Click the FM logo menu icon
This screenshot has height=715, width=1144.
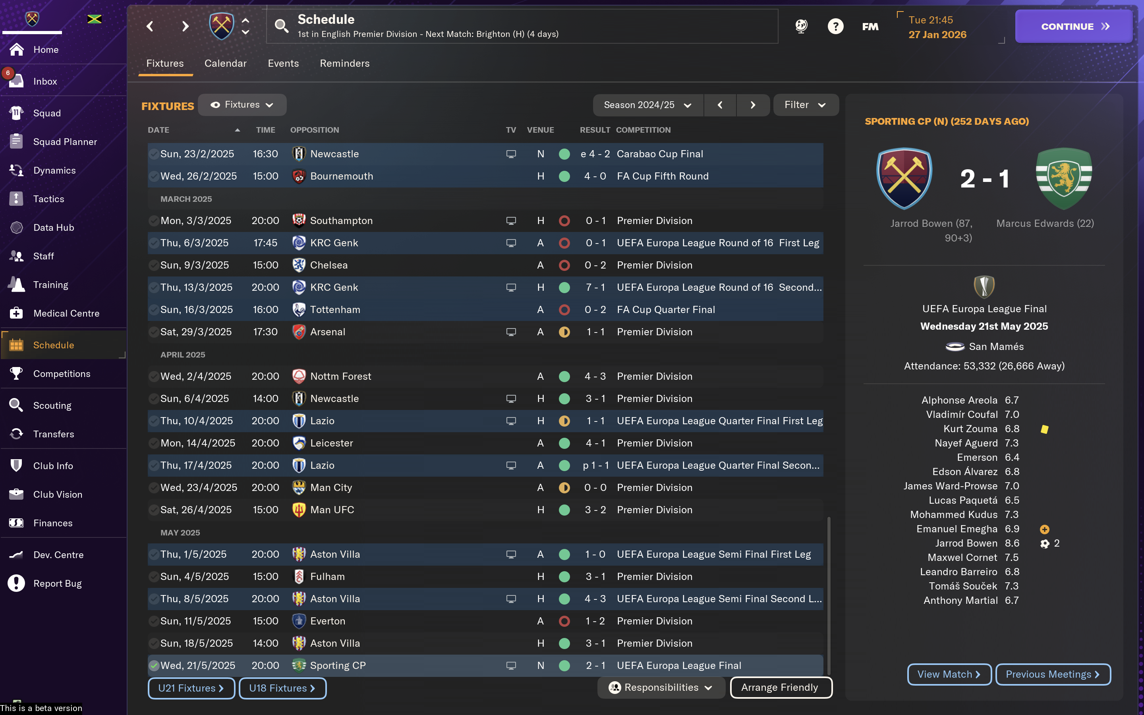870,27
